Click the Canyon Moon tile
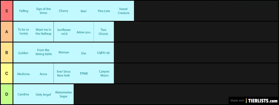This screenshot has width=279, height=105. point(104,73)
